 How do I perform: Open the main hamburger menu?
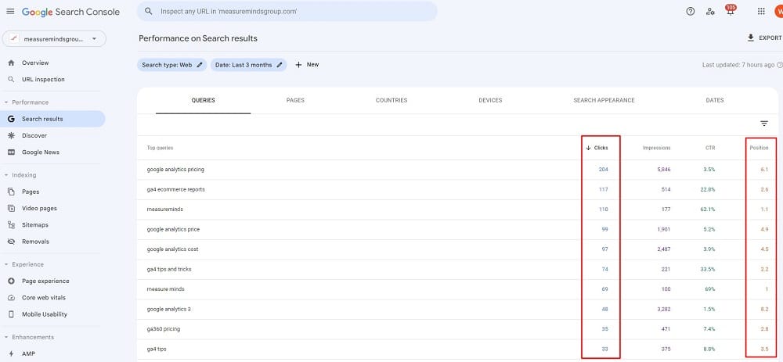[x=10, y=11]
